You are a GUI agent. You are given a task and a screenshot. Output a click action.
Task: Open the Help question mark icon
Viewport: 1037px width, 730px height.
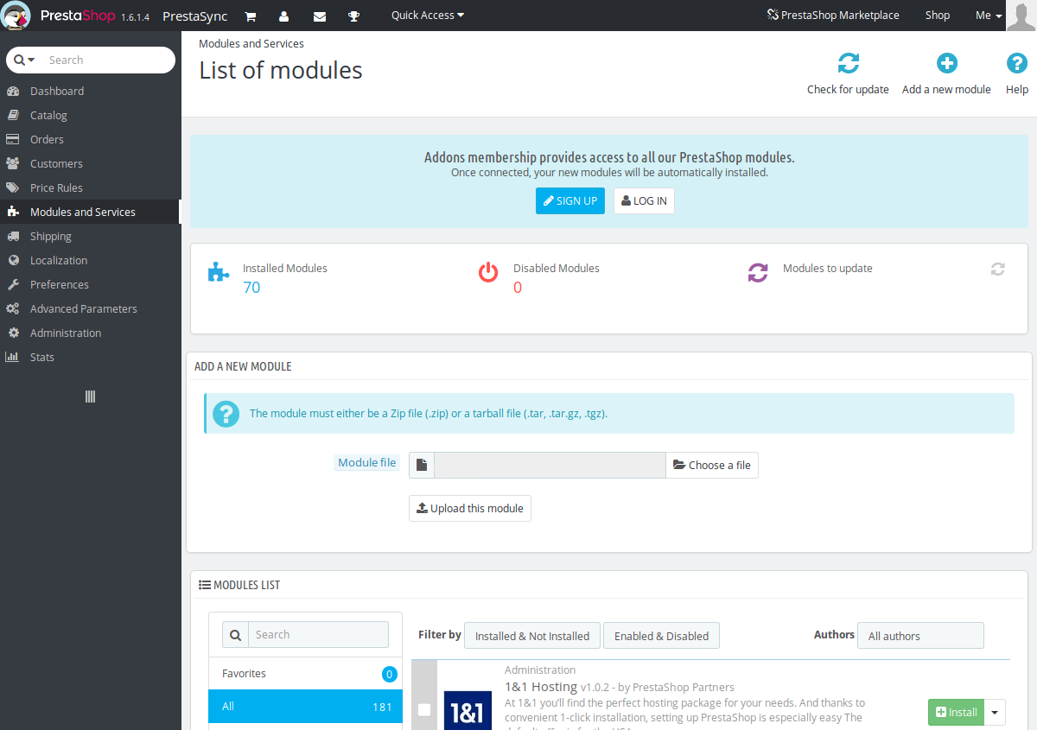coord(1017,63)
